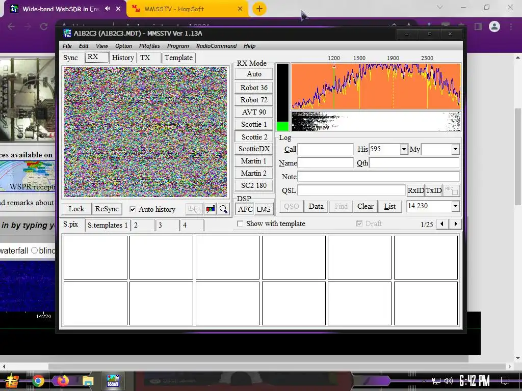Click the Call input field

point(326,149)
